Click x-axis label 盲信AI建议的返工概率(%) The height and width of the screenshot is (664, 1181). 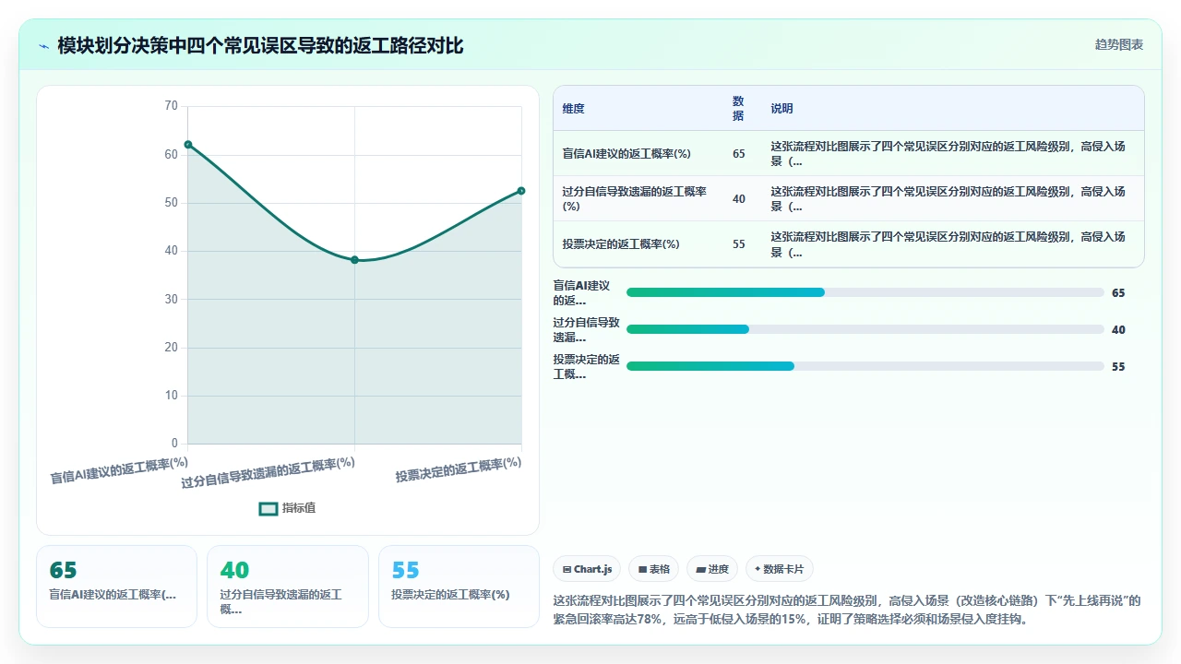click(119, 470)
